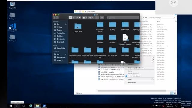The image size is (192, 108).
Task: Open Explorer address bar history dropdown
Action: pyautogui.click(x=143, y=18)
